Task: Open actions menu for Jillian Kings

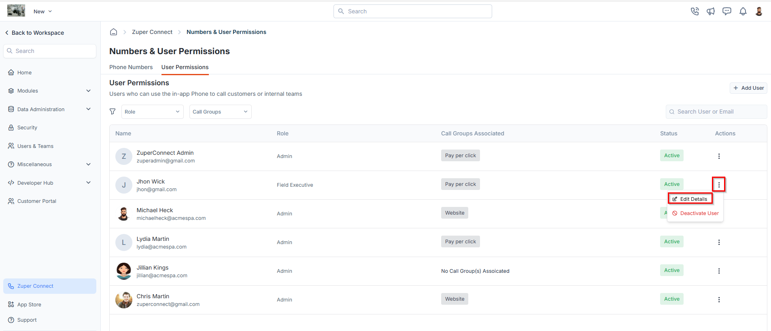Action: click(719, 271)
